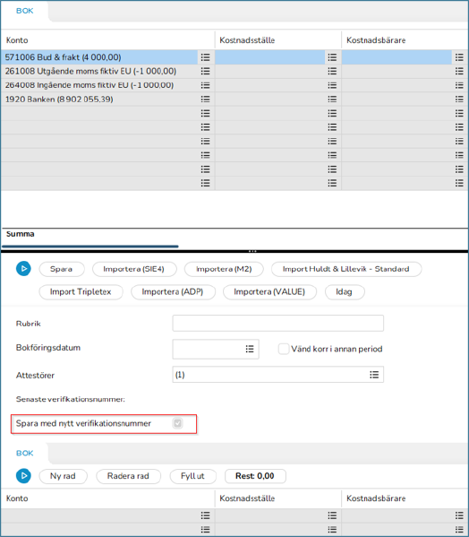
Task: Click the blue play icon beside Spara
Action: point(23,269)
